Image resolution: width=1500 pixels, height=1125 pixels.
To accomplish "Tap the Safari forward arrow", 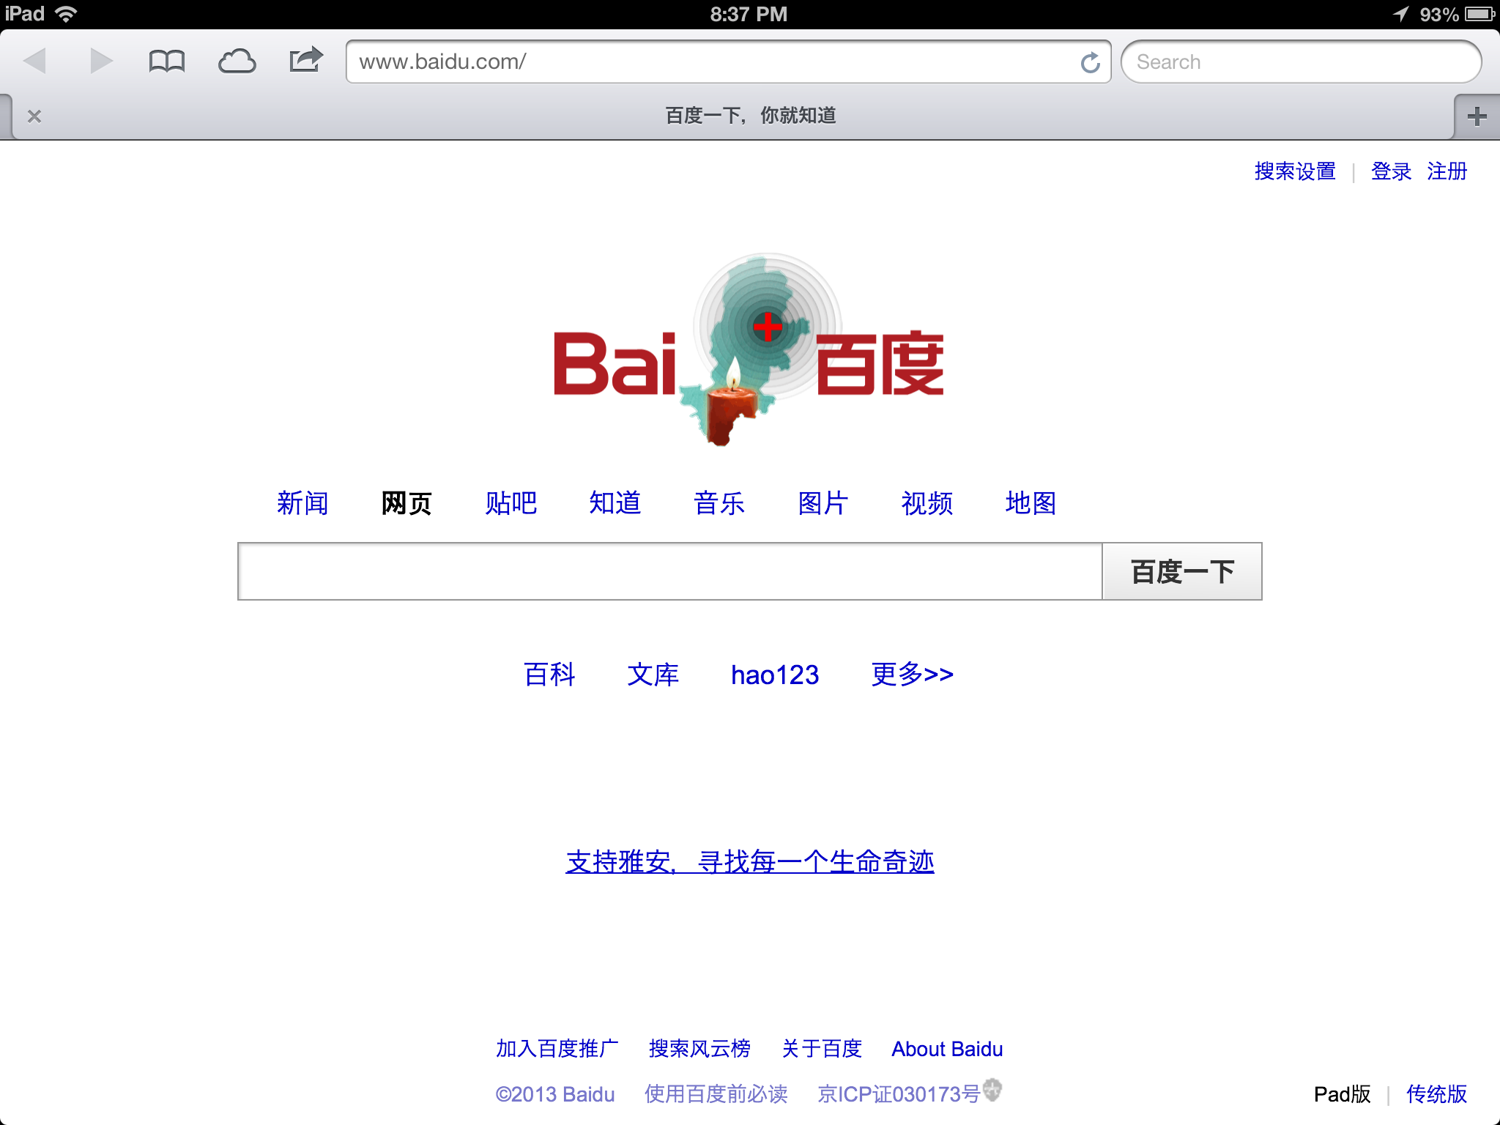I will tap(101, 61).
